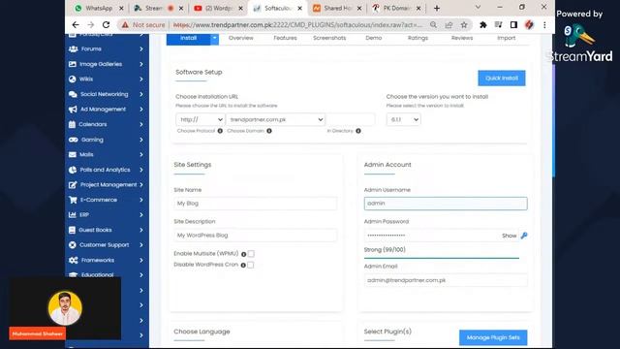Open the version 6.1.1 dropdown
Screen dimensions: 620x349
click(403, 119)
